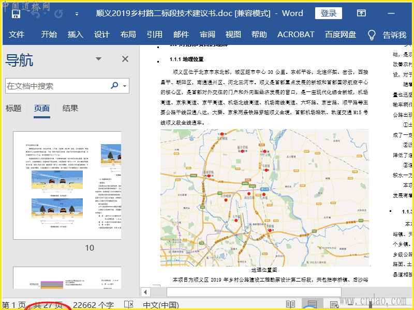This screenshot has width=414, height=310.
Task: Click the Save icon in title bar
Action: click(x=16, y=13)
